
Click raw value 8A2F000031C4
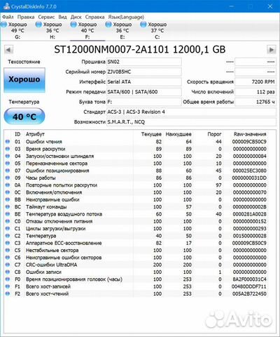tap(249, 279)
